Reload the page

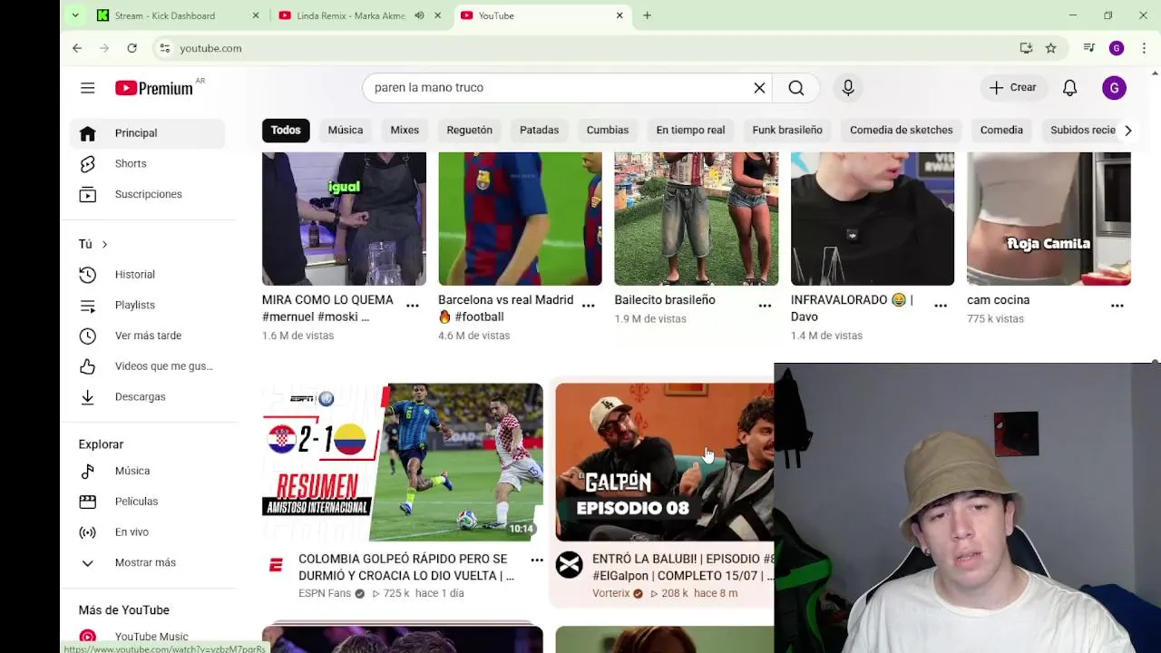[x=132, y=48]
